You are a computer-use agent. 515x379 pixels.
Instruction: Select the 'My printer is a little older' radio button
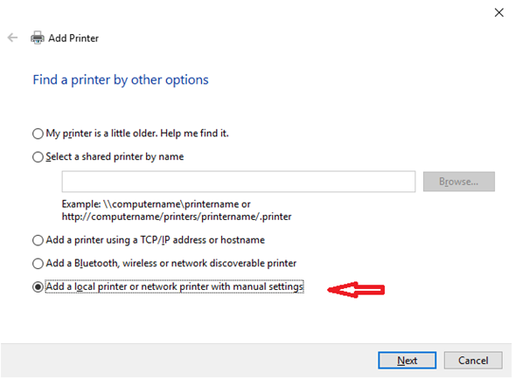38,134
